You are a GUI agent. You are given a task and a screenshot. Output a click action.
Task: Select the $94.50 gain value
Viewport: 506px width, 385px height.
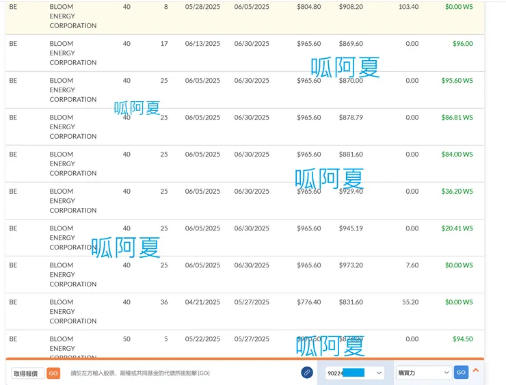tap(462, 339)
